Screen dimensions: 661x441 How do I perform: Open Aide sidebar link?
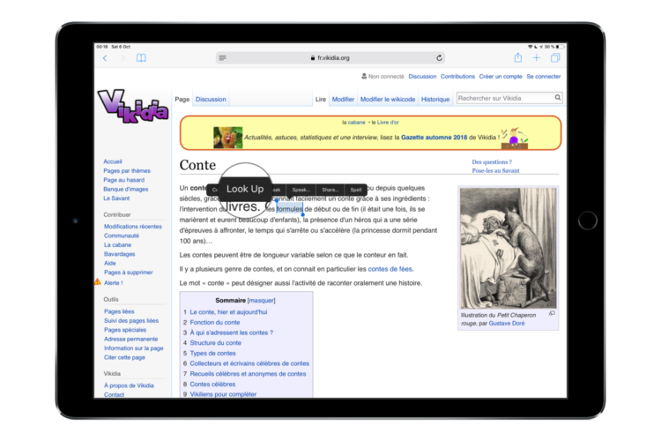pyautogui.click(x=110, y=264)
